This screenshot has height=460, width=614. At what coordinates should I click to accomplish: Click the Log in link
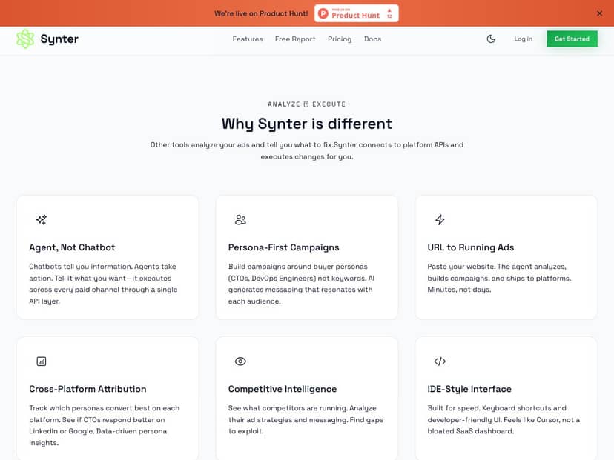pos(523,39)
